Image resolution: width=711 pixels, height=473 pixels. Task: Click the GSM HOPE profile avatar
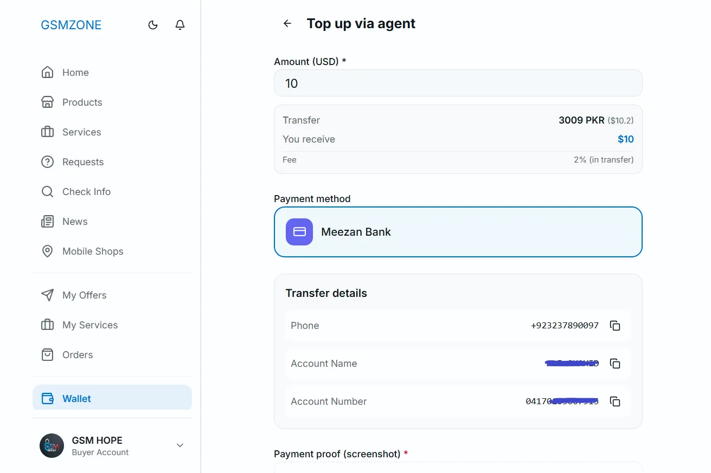[52, 445]
